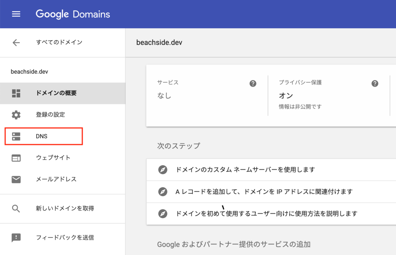
Task: Click Google およびパートナー提供のサービスの追加 heading
Action: tap(234, 245)
